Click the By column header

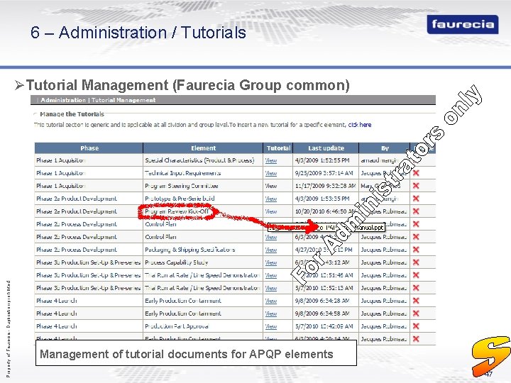click(x=385, y=148)
